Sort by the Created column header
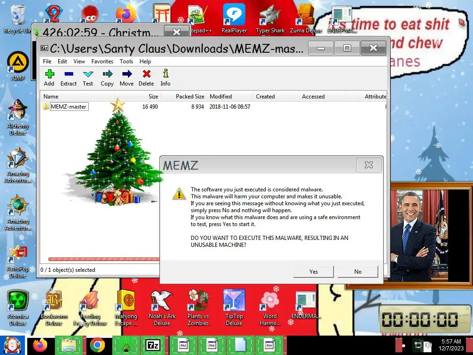Image resolution: width=473 pixels, height=355 pixels. pos(276,97)
